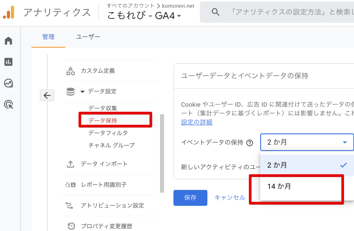
Task: Click help icon beside イベントデータの保持
Action: 250,143
